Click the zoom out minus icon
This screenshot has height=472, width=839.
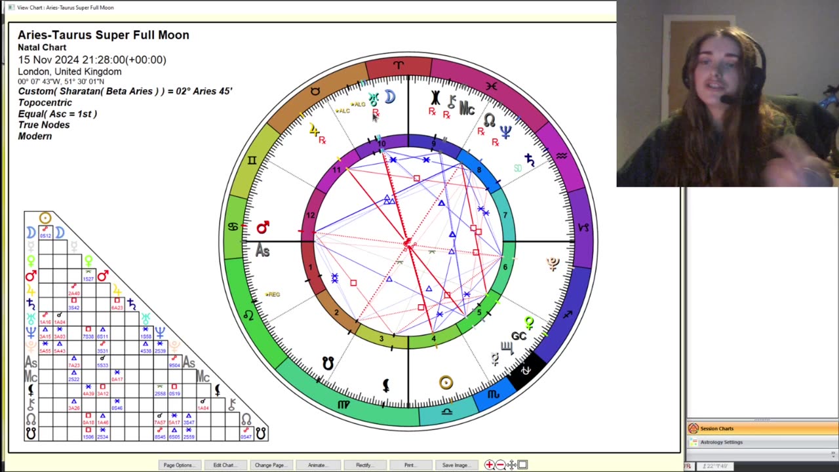pyautogui.click(x=500, y=465)
